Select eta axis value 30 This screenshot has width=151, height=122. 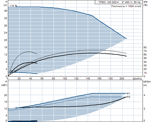(145, 66)
